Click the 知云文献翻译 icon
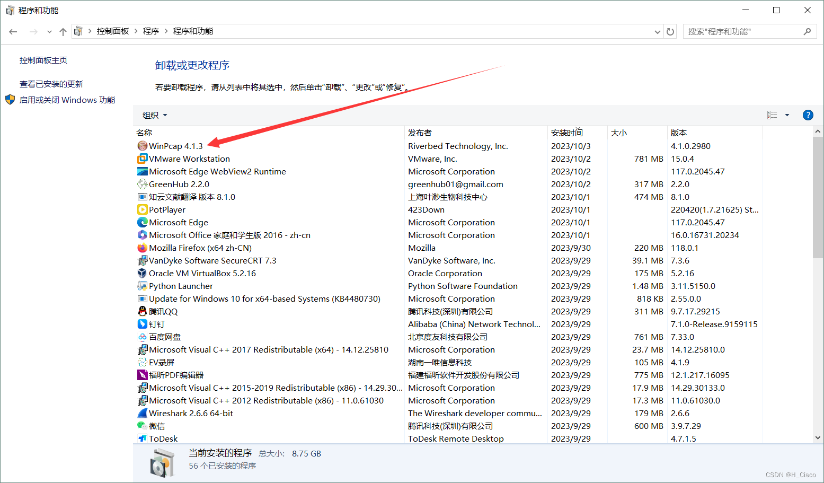Image resolution: width=824 pixels, height=483 pixels. tap(142, 197)
